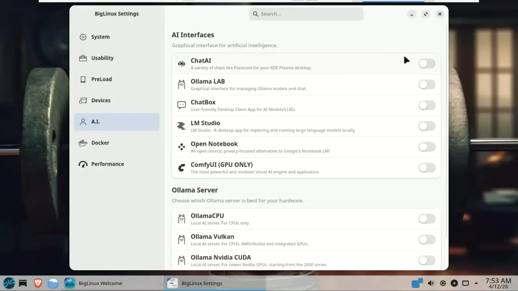Click the Docker whale icon
This screenshot has width=518, height=291.
(83, 143)
